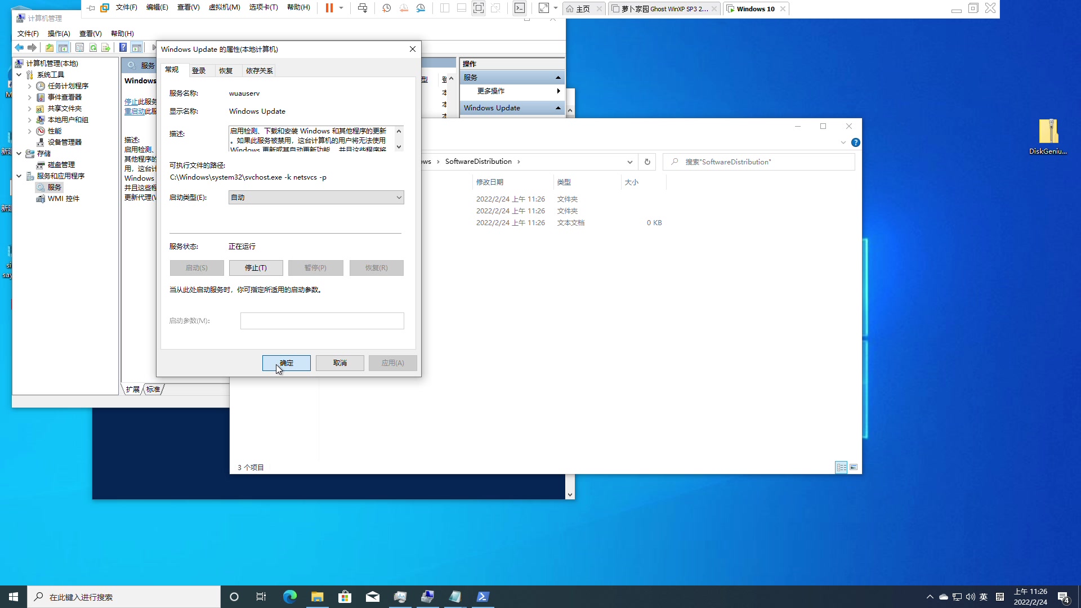This screenshot has width=1081, height=608.
Task: Switch to the 扩展 view tab at bottom
Action: (x=132, y=390)
